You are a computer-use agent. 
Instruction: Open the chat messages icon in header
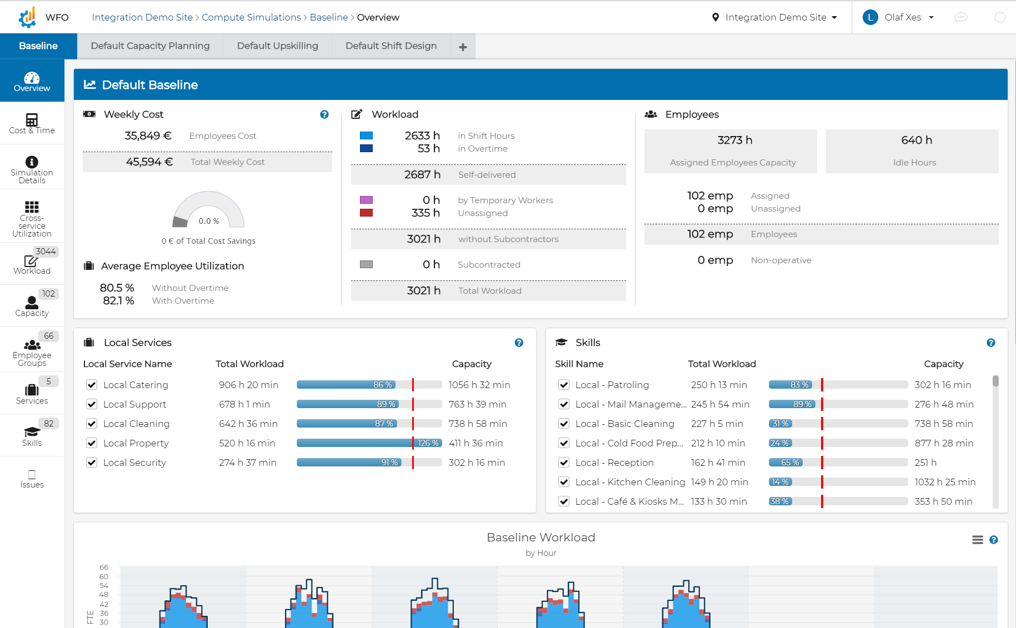coord(960,17)
